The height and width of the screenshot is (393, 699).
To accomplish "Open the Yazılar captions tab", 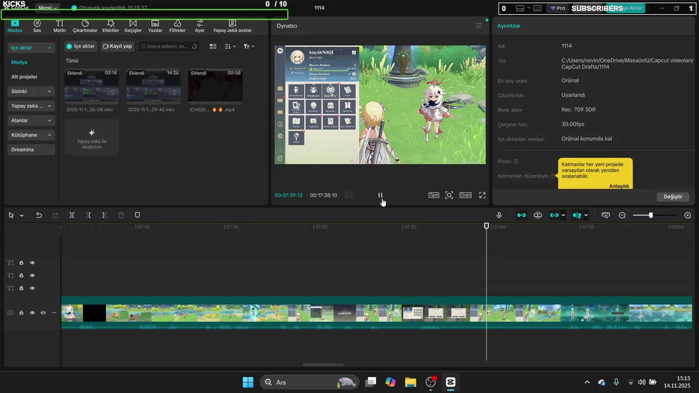I will [155, 26].
